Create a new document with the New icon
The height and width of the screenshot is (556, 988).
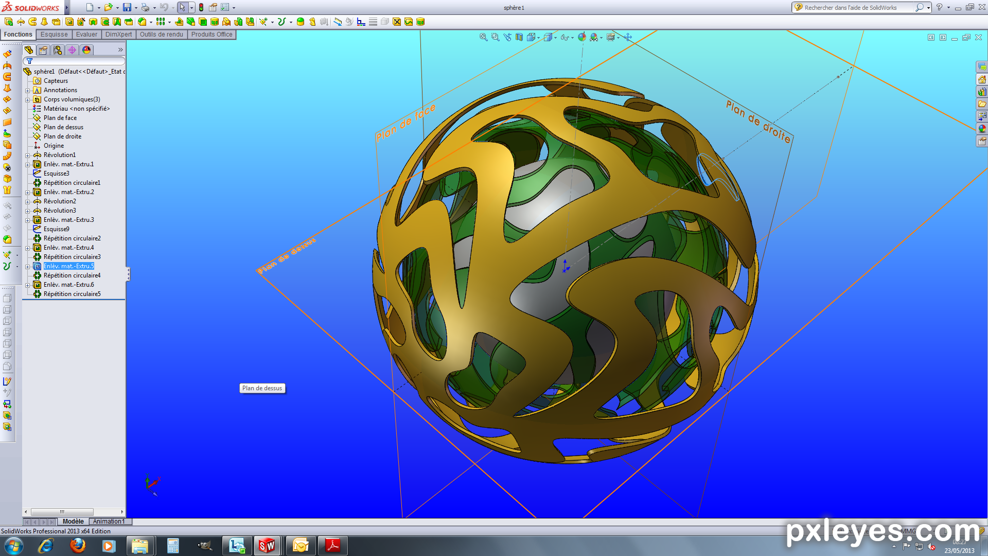(90, 7)
